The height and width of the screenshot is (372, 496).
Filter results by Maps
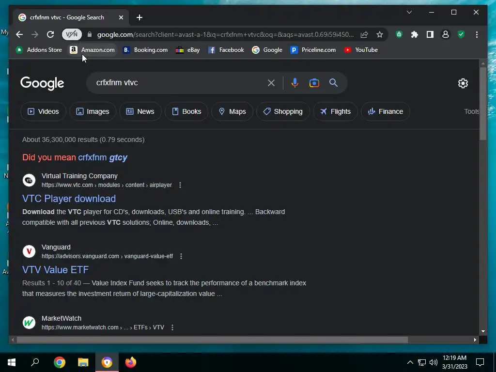click(x=232, y=111)
